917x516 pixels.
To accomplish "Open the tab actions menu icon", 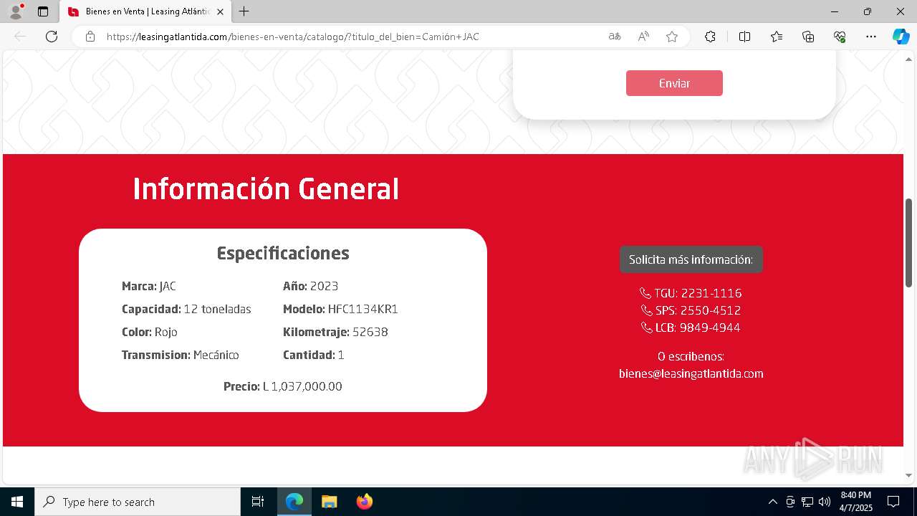I will [43, 11].
